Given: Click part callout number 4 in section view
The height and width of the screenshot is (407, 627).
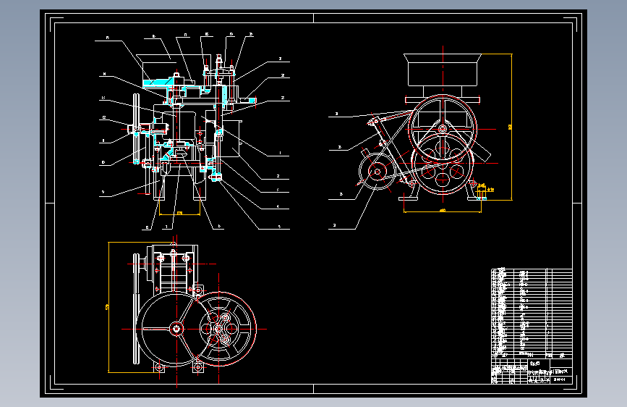Looking at the screenshot, I should 278,206.
